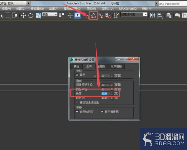Open the 动画(A) menu
The height and width of the screenshot is (150, 187).
(x=54, y=9)
